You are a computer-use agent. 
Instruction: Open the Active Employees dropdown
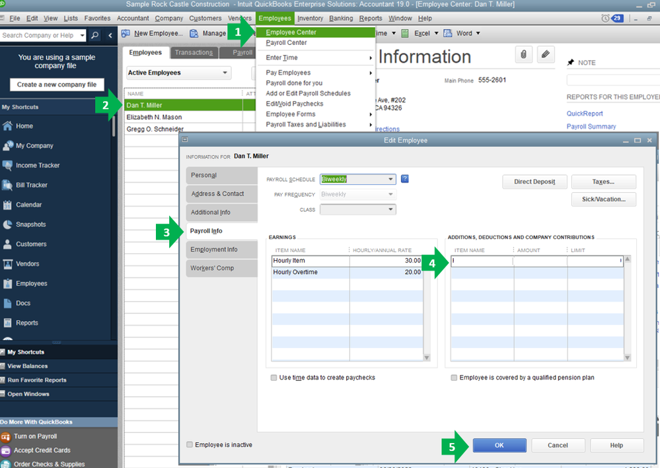(x=179, y=73)
